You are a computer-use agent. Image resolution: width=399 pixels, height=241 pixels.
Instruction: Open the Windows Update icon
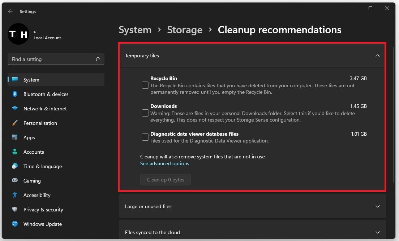(15, 224)
